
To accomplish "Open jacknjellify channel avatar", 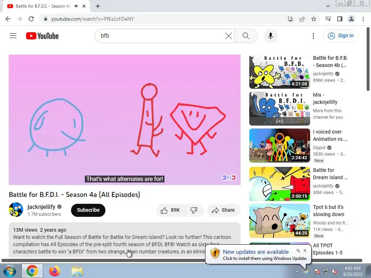I will tap(16, 210).
